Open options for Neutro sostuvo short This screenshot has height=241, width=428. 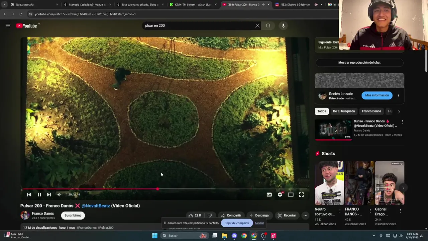click(340, 211)
